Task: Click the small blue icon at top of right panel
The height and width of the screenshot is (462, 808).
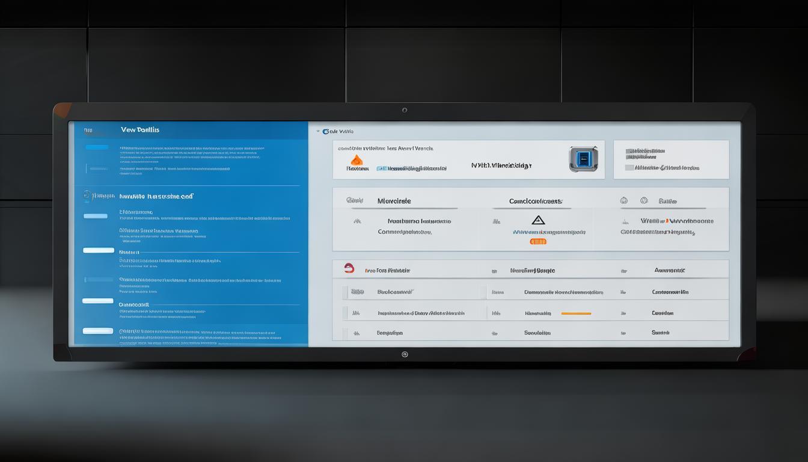Action: (x=326, y=131)
